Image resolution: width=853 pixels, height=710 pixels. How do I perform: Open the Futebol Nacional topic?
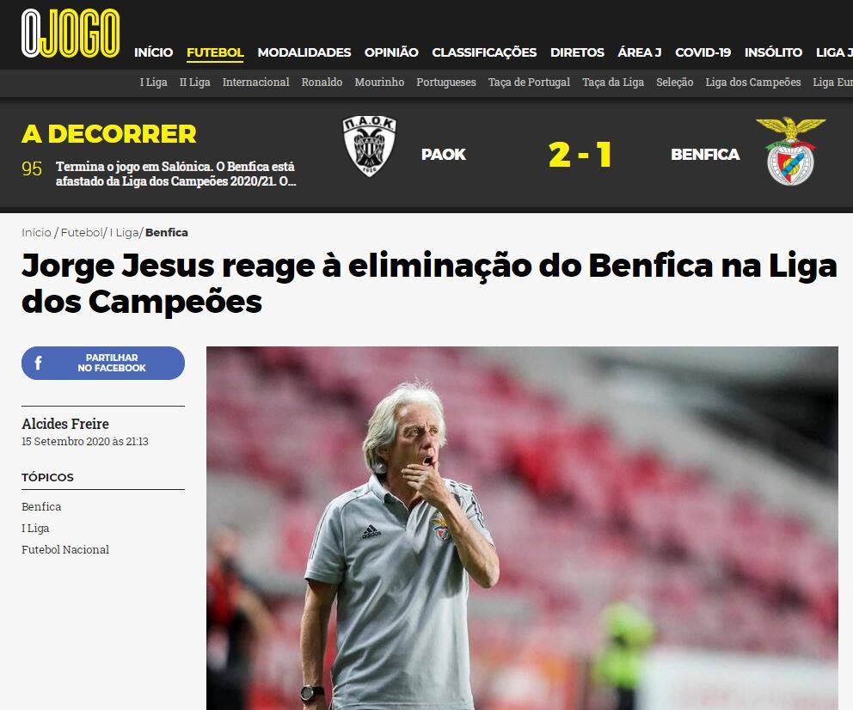tap(65, 549)
